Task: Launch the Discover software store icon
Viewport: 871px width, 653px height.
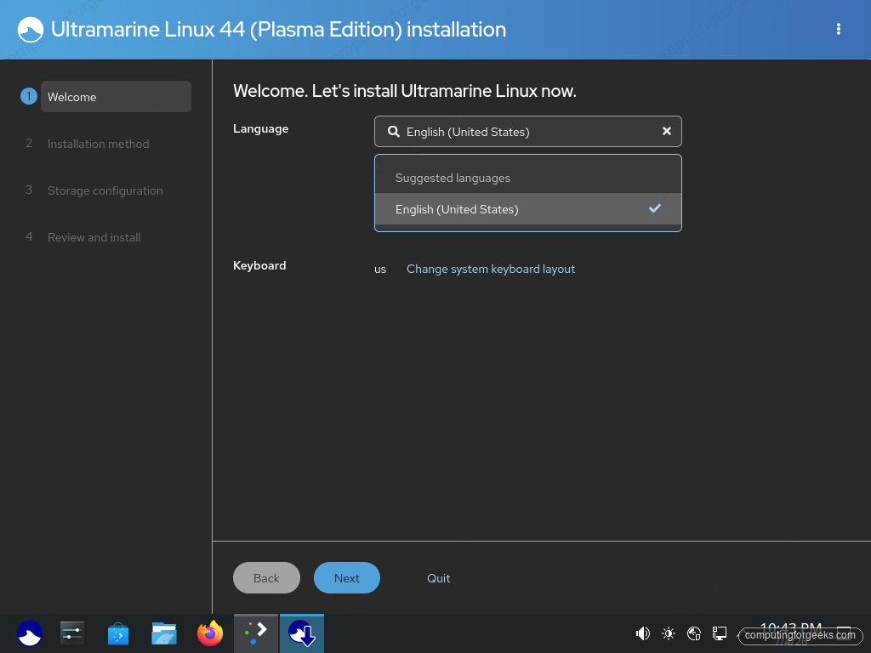Action: [x=117, y=633]
